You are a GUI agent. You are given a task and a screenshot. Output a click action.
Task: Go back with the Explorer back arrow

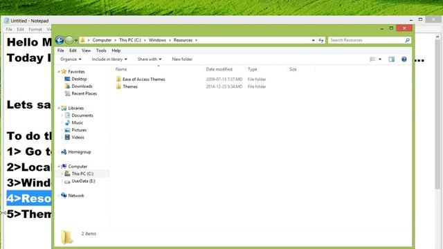60,40
